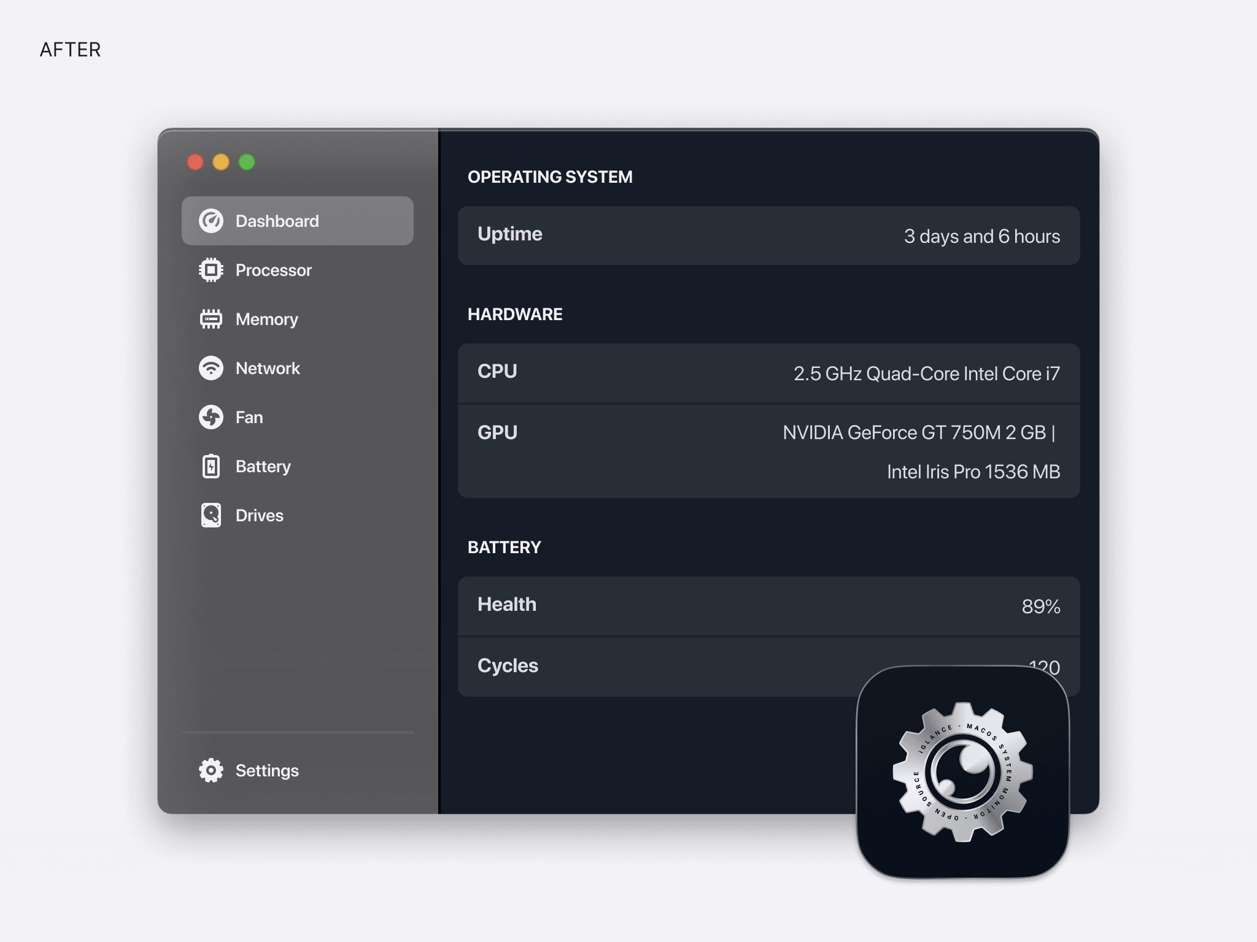Select the Battery charging icon
1257x942 pixels.
211,466
